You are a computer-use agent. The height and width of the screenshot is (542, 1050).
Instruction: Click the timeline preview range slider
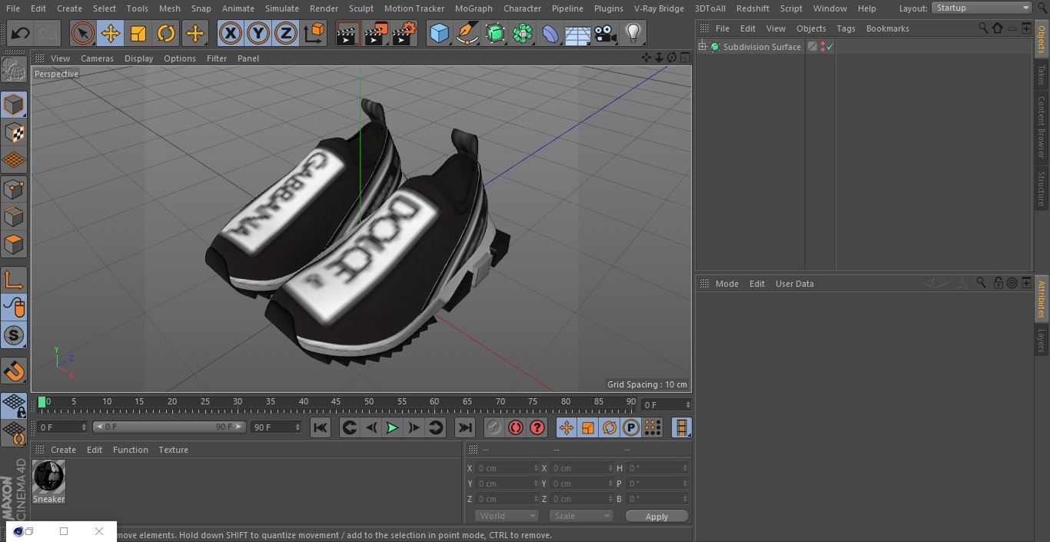coord(169,427)
